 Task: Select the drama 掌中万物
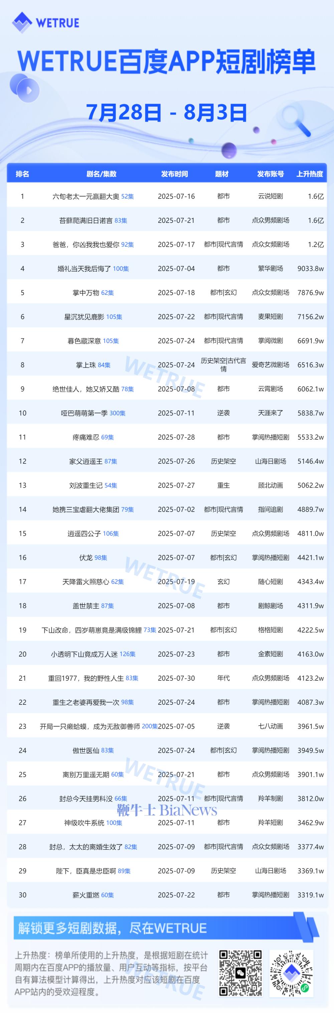pyautogui.click(x=86, y=292)
